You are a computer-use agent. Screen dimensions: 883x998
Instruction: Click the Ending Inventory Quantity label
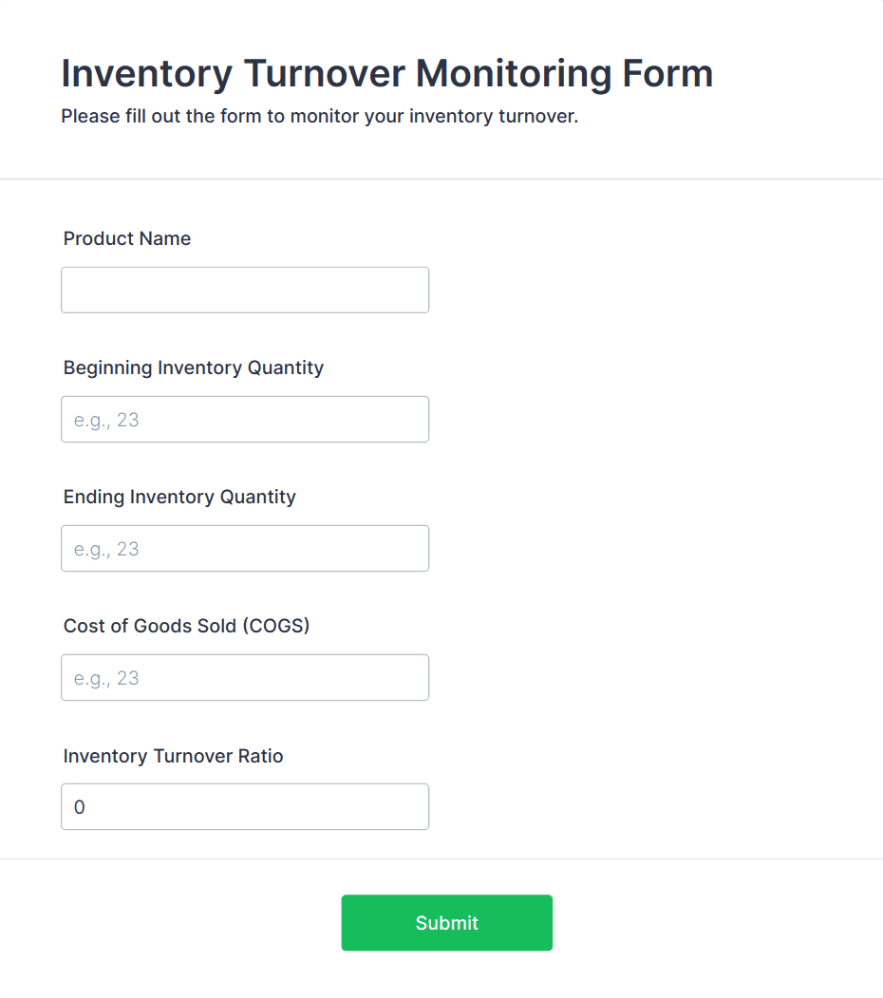pyautogui.click(x=179, y=497)
